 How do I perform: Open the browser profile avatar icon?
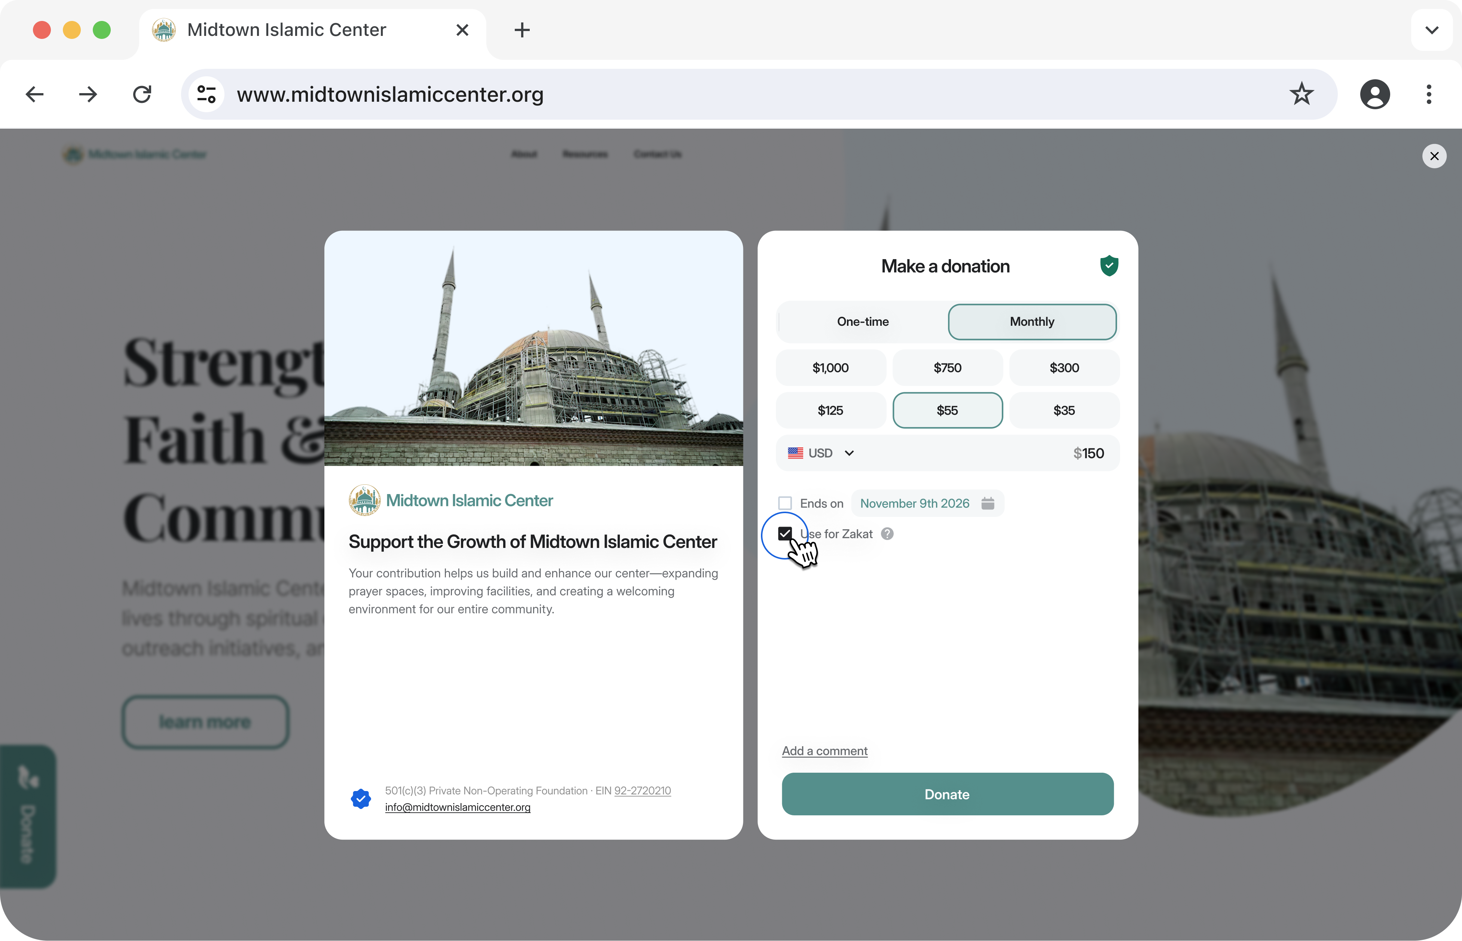pyautogui.click(x=1374, y=94)
